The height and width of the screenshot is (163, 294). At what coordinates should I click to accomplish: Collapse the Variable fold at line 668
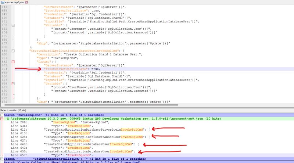click(x=13, y=84)
